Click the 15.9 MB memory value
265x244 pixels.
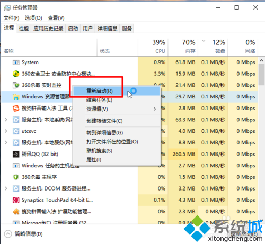[x=185, y=74]
